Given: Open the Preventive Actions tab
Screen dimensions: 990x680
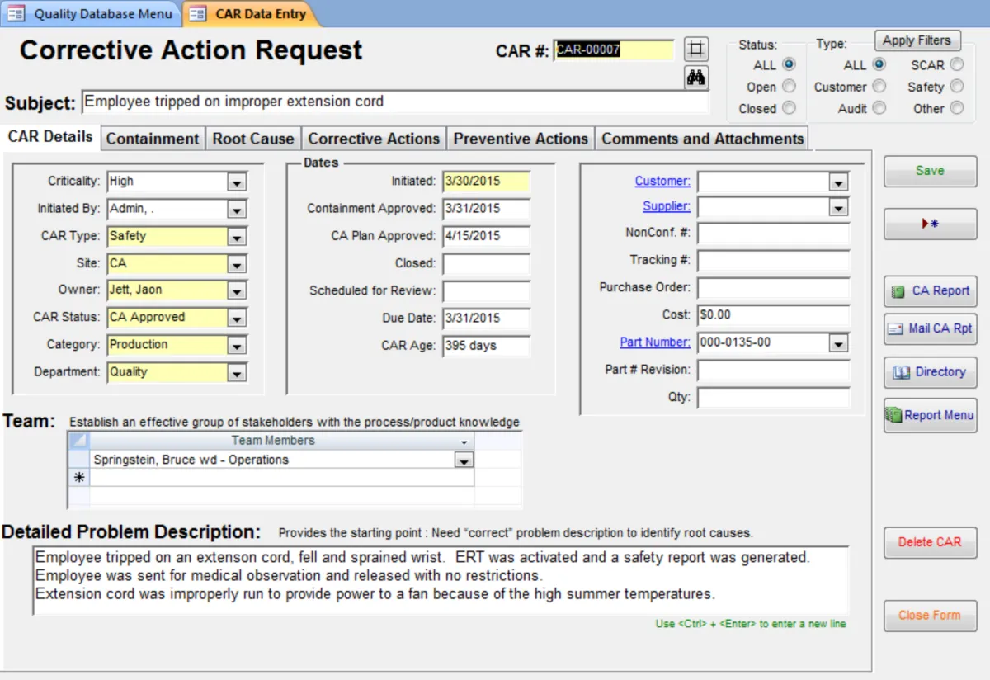Looking at the screenshot, I should 521,139.
